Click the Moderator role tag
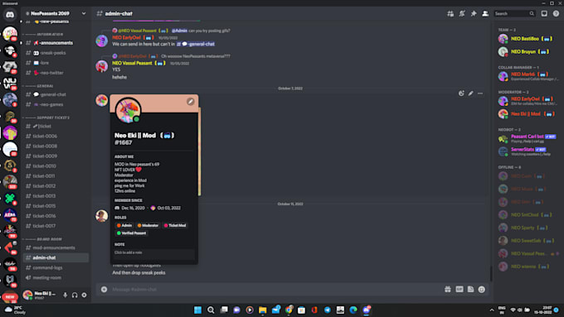 [x=148, y=225]
